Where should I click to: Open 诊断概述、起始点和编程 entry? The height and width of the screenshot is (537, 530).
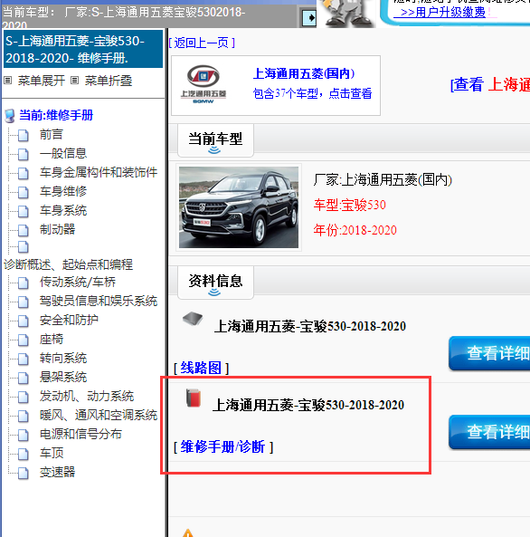coord(68,264)
